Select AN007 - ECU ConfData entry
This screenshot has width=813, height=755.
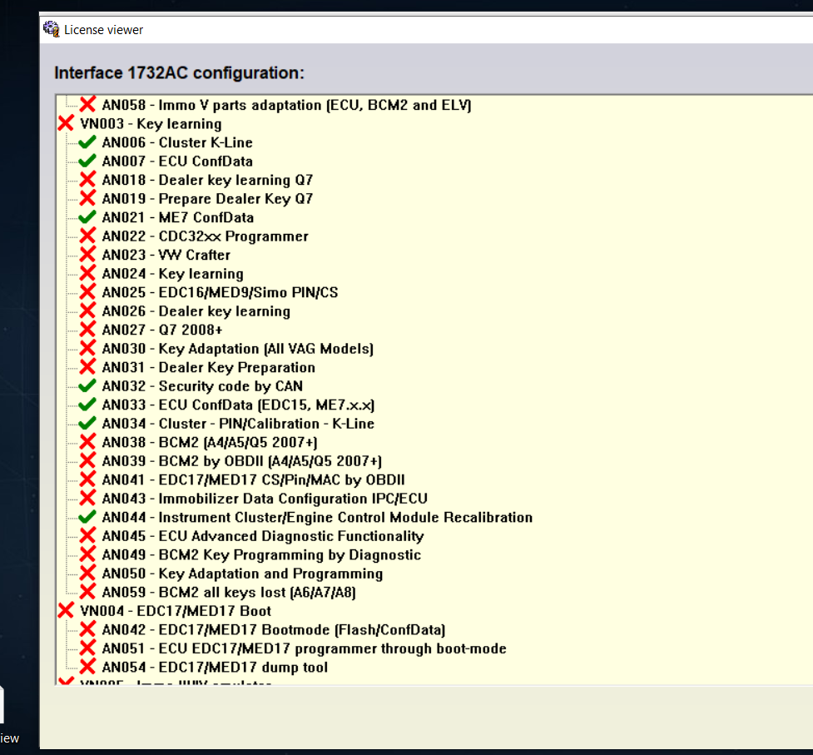point(177,161)
